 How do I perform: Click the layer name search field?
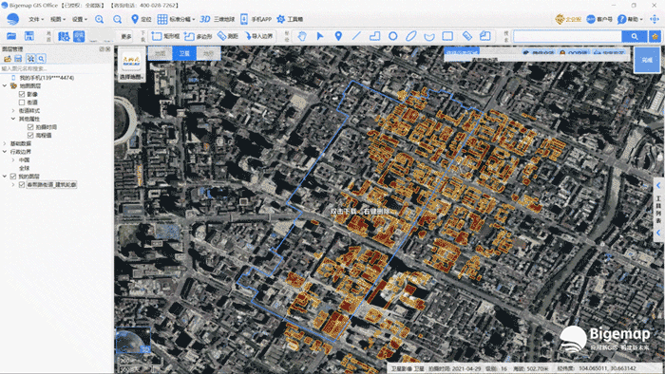[55, 68]
